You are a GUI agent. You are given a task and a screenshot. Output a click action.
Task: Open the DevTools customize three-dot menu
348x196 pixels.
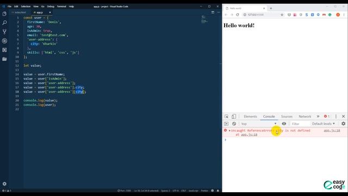[336, 117]
